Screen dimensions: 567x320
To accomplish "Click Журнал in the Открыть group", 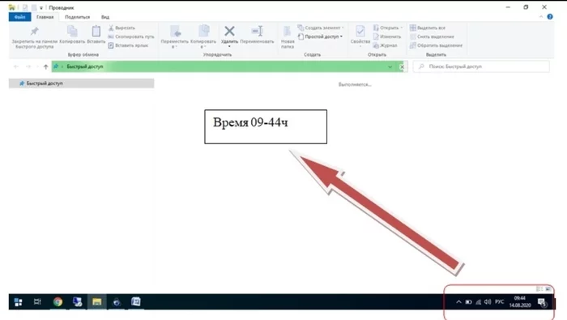I will [x=386, y=45].
